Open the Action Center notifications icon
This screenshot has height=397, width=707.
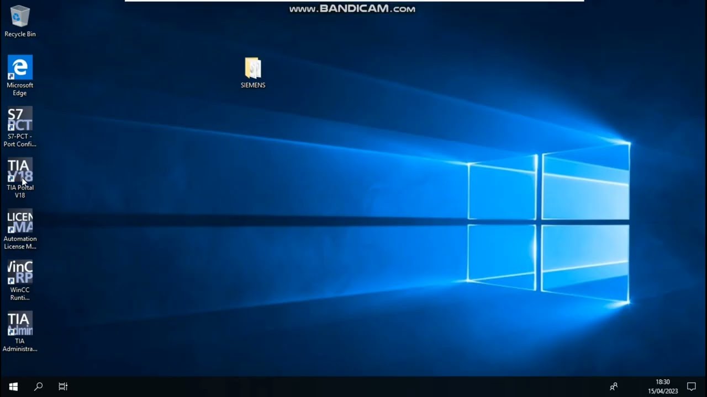[692, 387]
